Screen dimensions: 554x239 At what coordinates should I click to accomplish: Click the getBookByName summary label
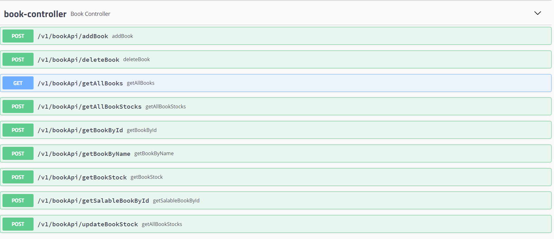point(154,153)
